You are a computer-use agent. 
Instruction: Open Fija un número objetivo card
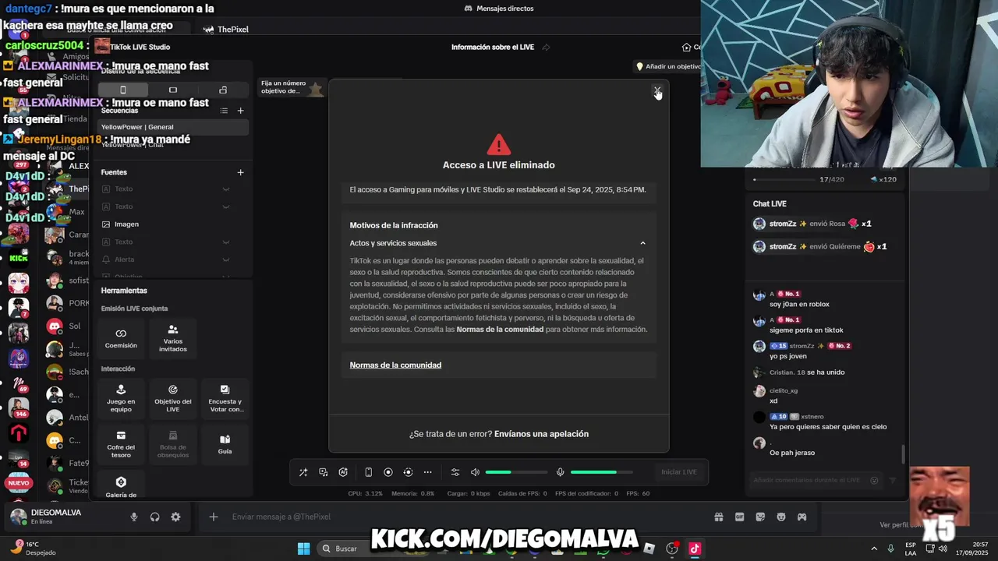pos(291,87)
